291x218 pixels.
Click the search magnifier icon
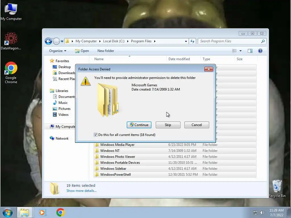pyautogui.click(x=263, y=41)
